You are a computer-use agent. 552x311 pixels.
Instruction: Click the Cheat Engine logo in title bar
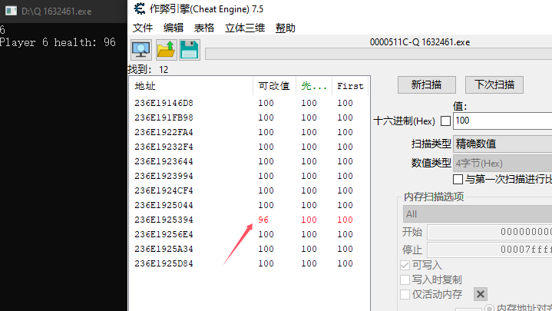click(140, 8)
